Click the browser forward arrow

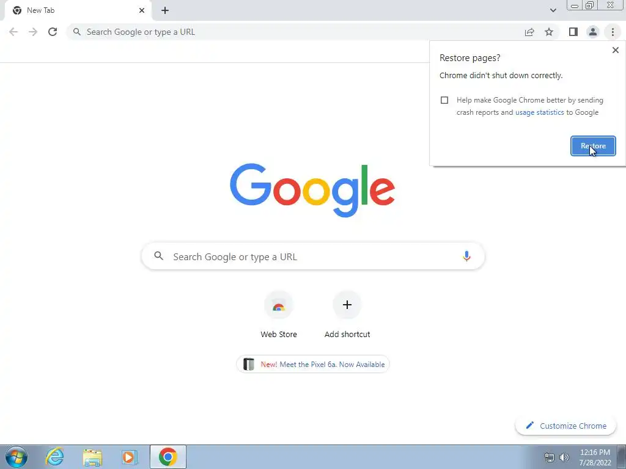pos(33,32)
